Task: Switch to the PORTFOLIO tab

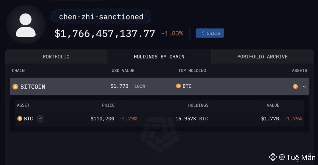Action: (56, 57)
